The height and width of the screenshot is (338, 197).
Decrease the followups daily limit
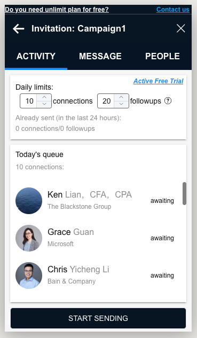pyautogui.click(x=121, y=104)
